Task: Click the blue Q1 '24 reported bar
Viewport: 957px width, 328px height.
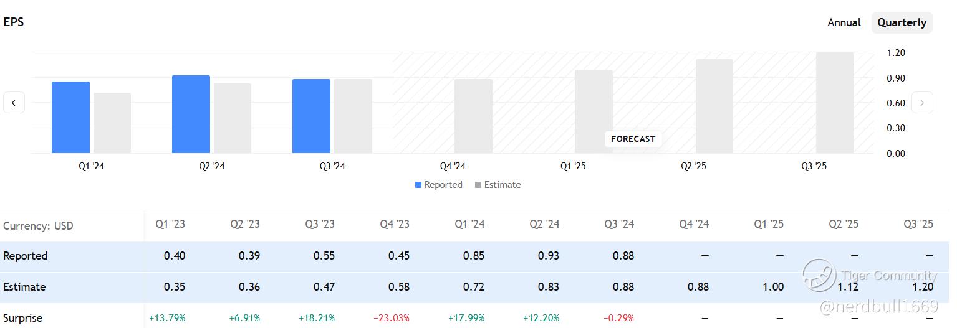Action: [x=70, y=118]
